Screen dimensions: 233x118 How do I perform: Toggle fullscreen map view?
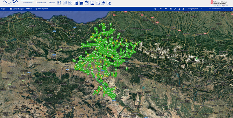(175, 9)
